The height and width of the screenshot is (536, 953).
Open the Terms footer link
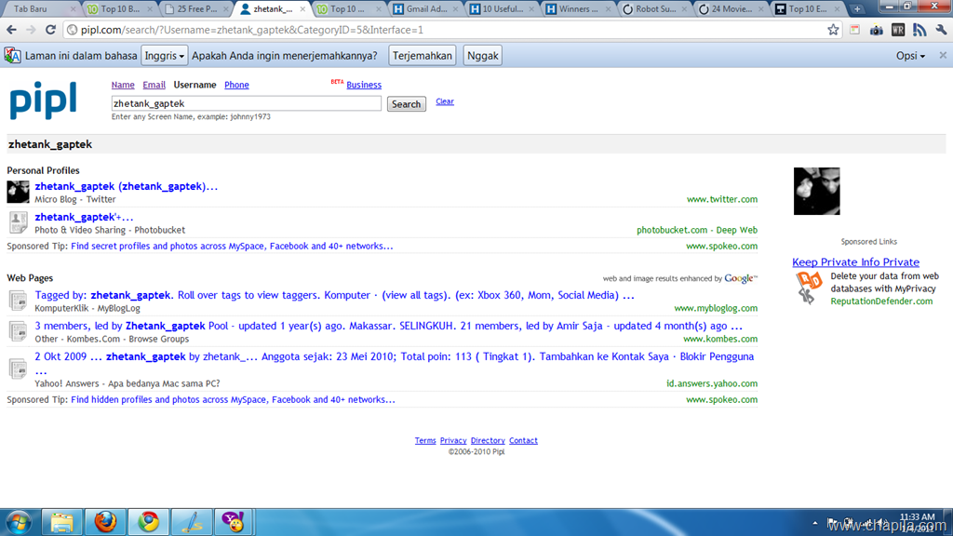coord(424,440)
